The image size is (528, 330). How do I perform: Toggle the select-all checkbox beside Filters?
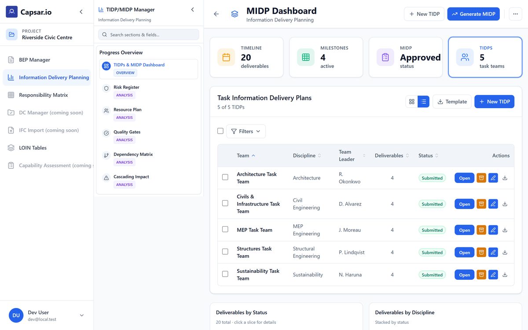220,131
